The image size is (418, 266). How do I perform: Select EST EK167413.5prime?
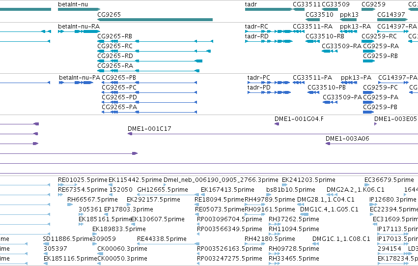click(227, 190)
